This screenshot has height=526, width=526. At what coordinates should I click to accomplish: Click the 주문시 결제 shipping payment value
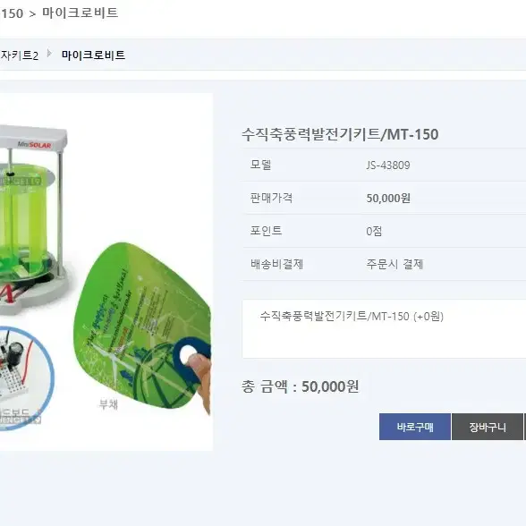(394, 265)
